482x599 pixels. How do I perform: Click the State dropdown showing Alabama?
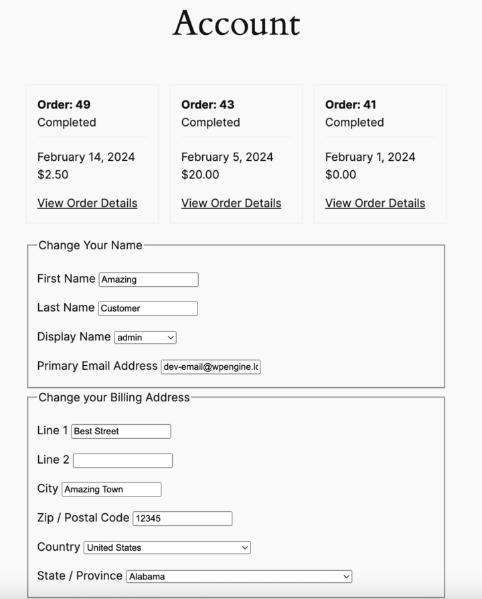click(x=239, y=576)
